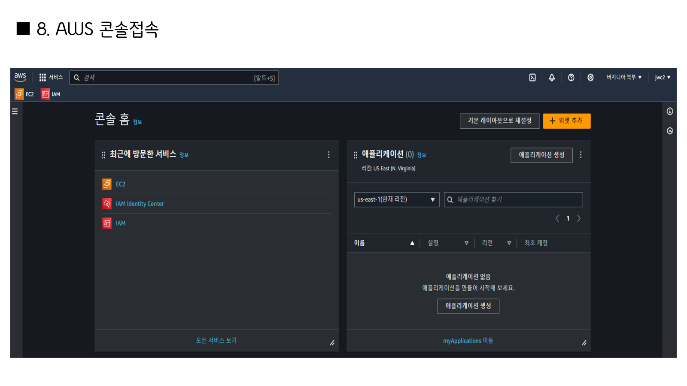
Task: Click the IAM icon in recent services list
Action: coord(107,223)
